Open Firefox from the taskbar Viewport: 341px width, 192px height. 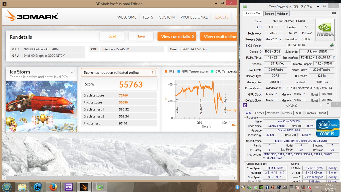tap(53, 187)
